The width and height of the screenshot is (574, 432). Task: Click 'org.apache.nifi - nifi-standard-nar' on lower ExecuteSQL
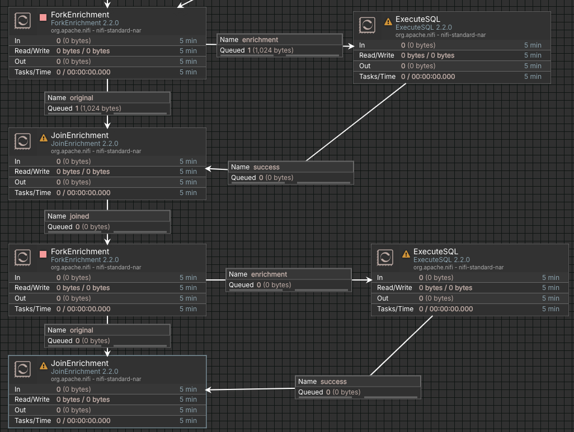coord(459,267)
